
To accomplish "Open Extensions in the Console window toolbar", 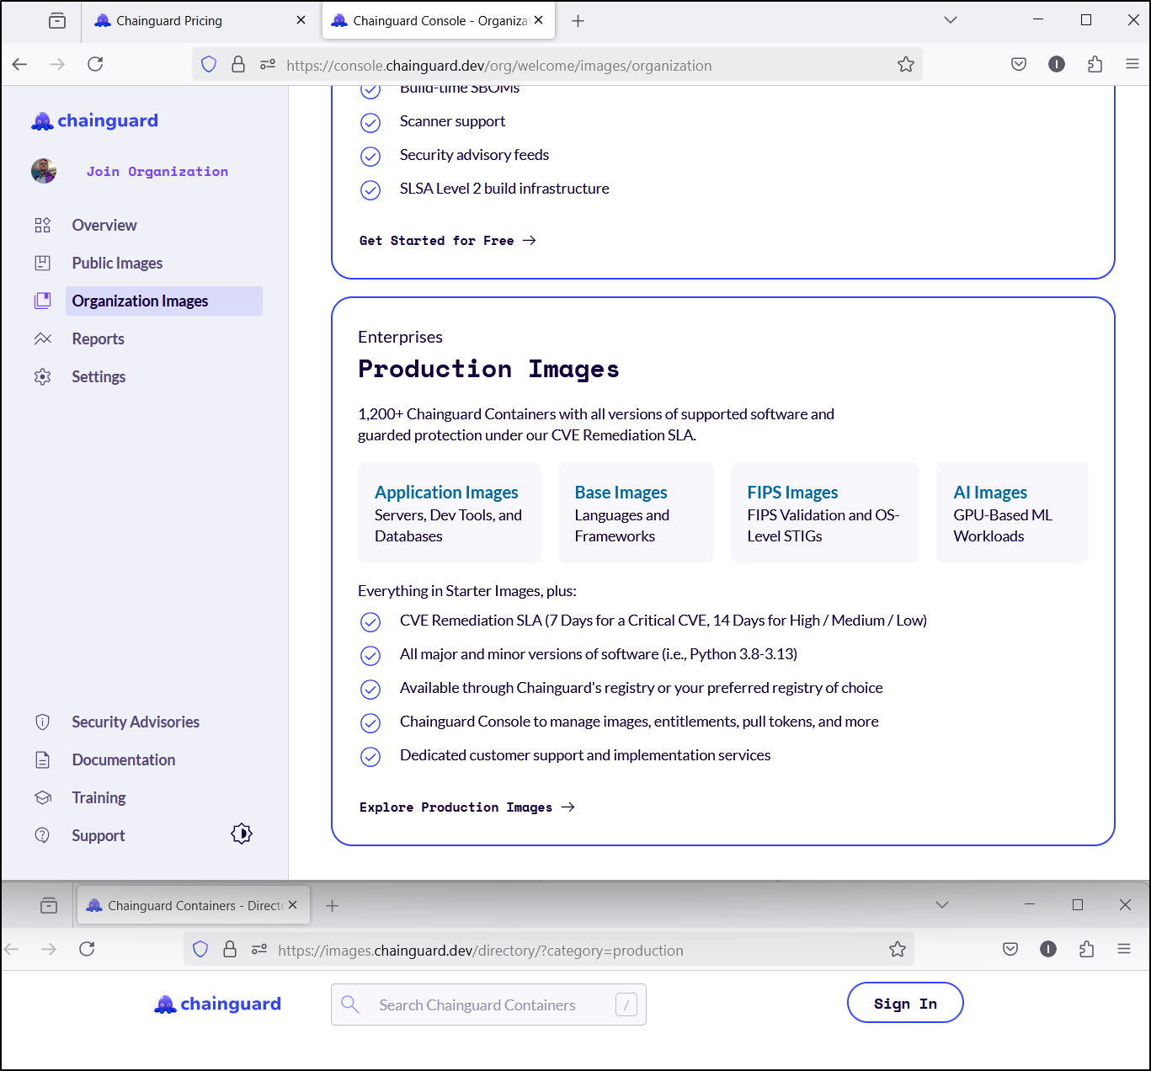I will [1095, 64].
